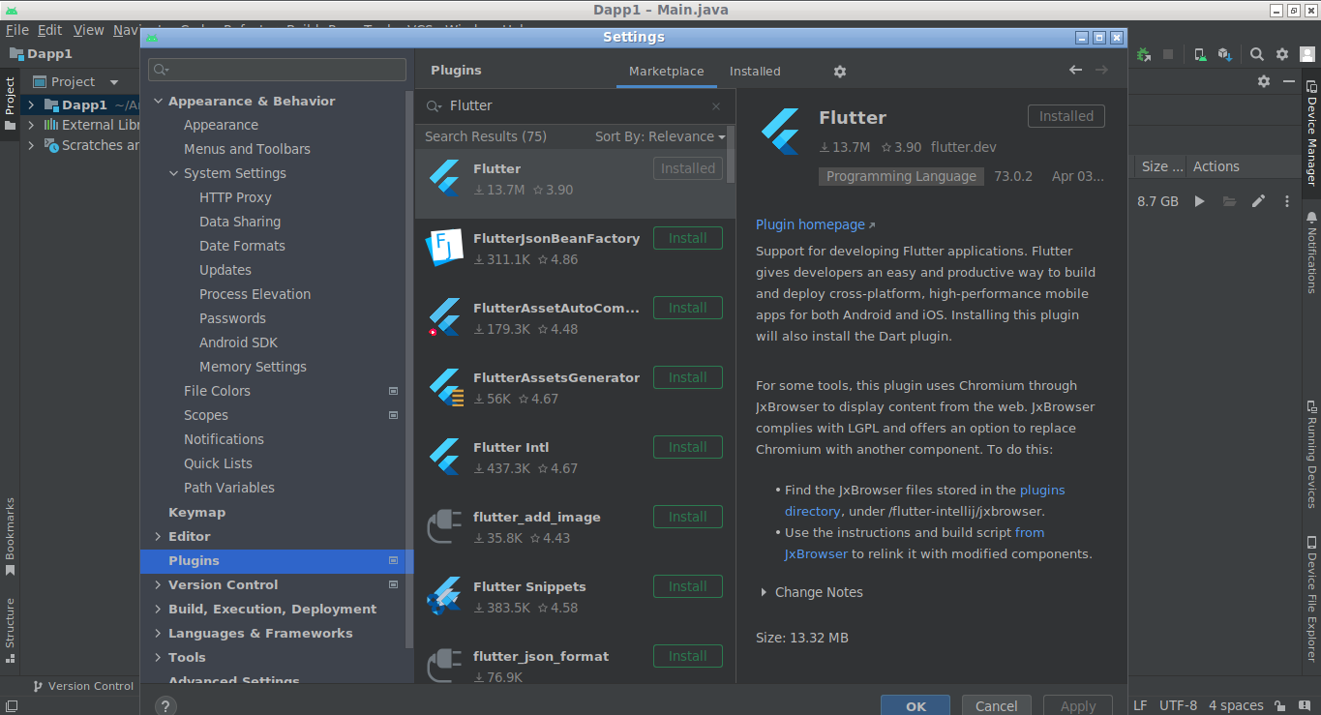1321x715 pixels.
Task: Clear the Flutter plugin search text
Action: pyautogui.click(x=716, y=106)
